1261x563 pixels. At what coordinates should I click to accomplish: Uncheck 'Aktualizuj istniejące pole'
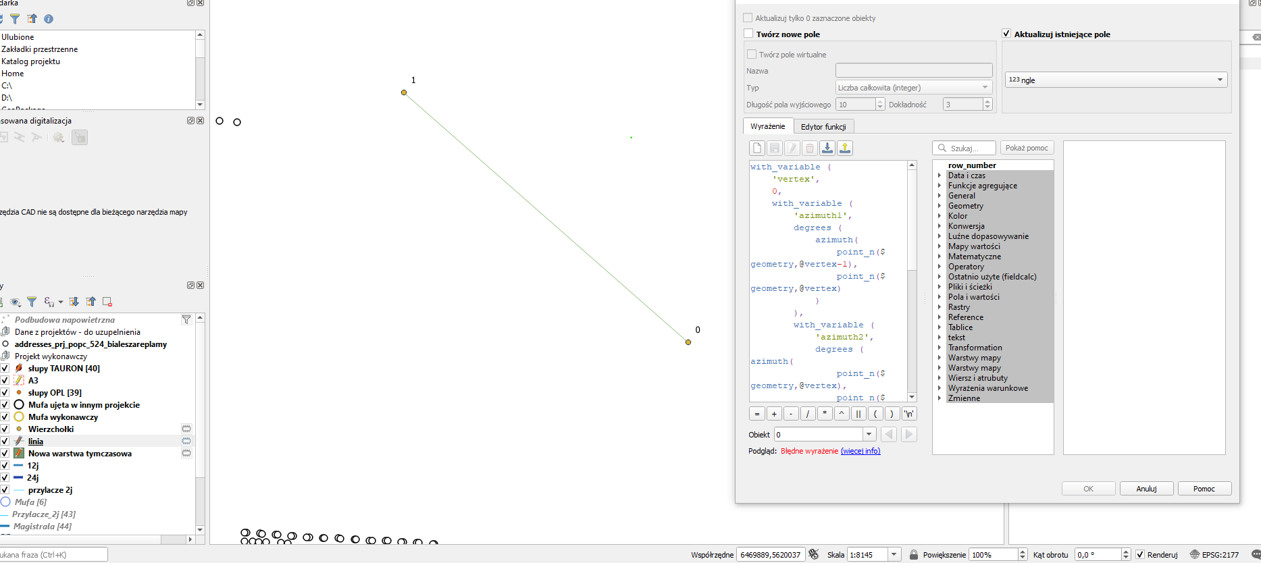coord(1006,33)
